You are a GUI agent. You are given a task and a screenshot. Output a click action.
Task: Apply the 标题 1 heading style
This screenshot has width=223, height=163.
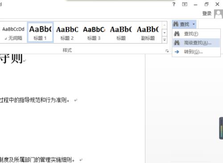(40, 33)
